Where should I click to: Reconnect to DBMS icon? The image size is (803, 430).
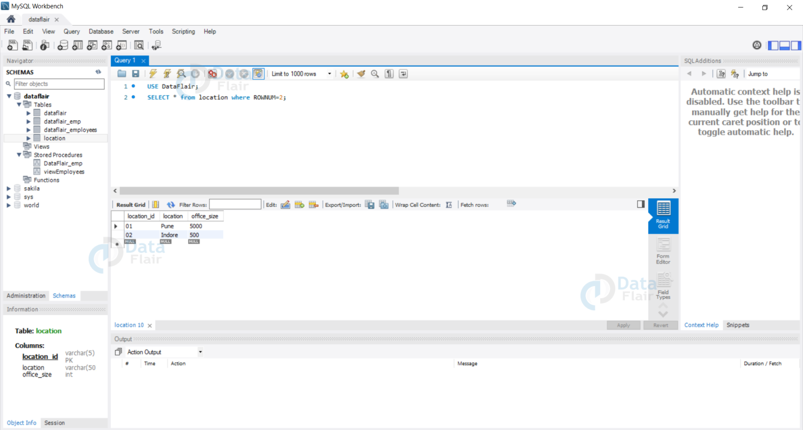pyautogui.click(x=156, y=46)
